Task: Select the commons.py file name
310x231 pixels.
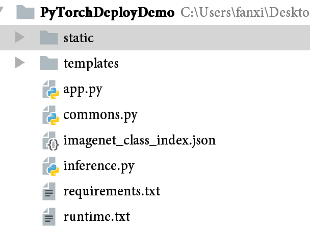Action: click(100, 115)
